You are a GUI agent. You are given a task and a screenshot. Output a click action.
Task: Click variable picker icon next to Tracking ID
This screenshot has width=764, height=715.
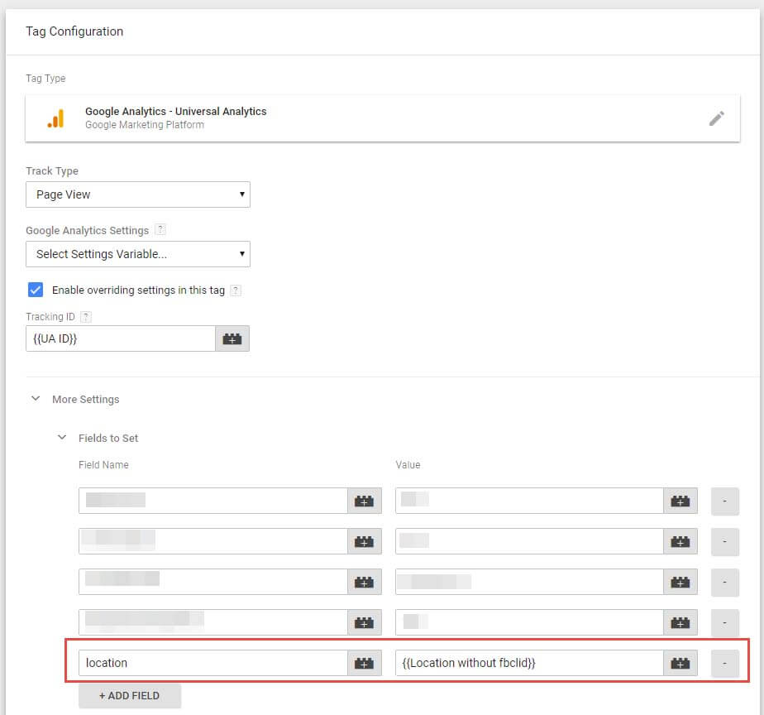232,338
